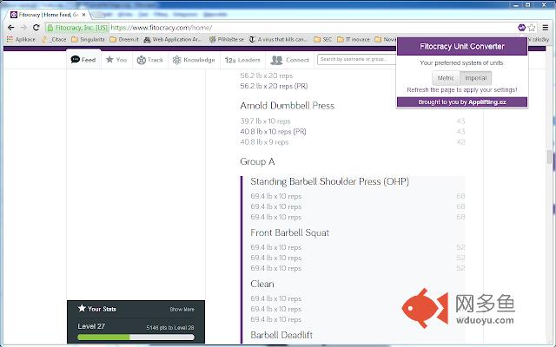Open the Dreem.it bookmark folder

coord(124,39)
